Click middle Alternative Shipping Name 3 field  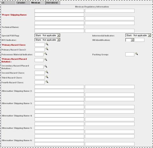59,103
